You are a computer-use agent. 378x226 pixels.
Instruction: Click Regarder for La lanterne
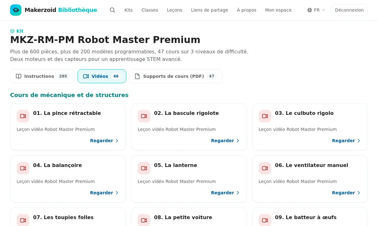226,193
